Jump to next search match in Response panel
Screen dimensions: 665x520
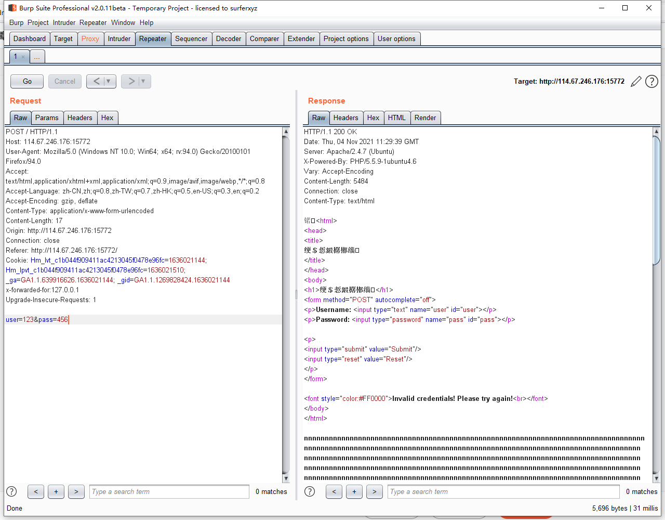[x=374, y=491]
